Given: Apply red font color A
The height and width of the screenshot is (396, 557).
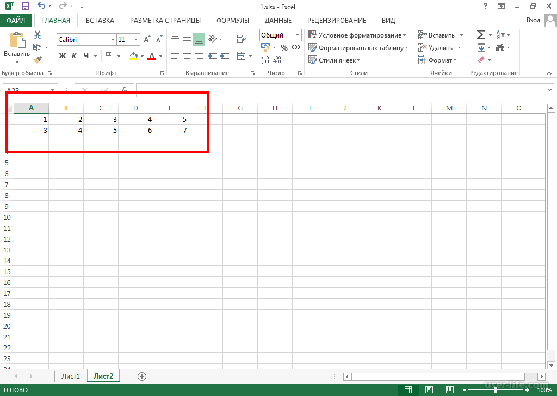Looking at the screenshot, I should pos(152,56).
